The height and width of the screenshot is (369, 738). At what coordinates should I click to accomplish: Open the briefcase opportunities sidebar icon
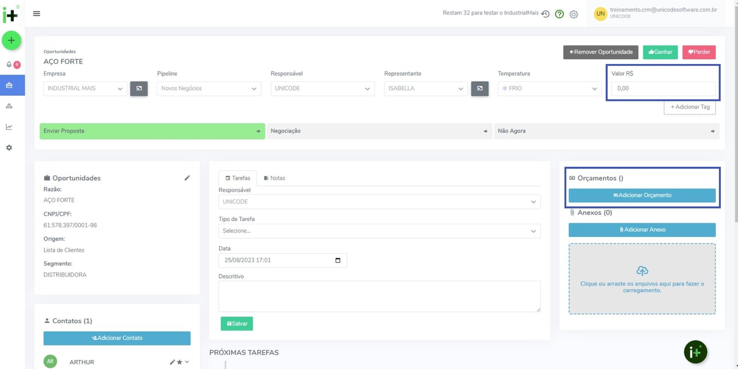pyautogui.click(x=9, y=85)
